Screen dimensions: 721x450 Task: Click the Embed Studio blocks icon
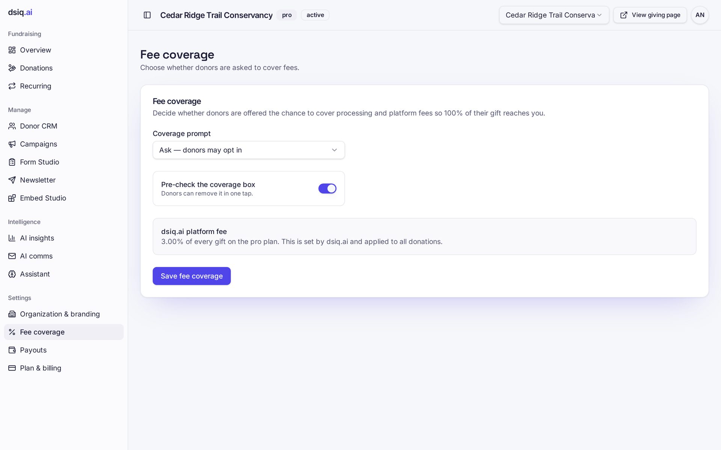(x=12, y=198)
